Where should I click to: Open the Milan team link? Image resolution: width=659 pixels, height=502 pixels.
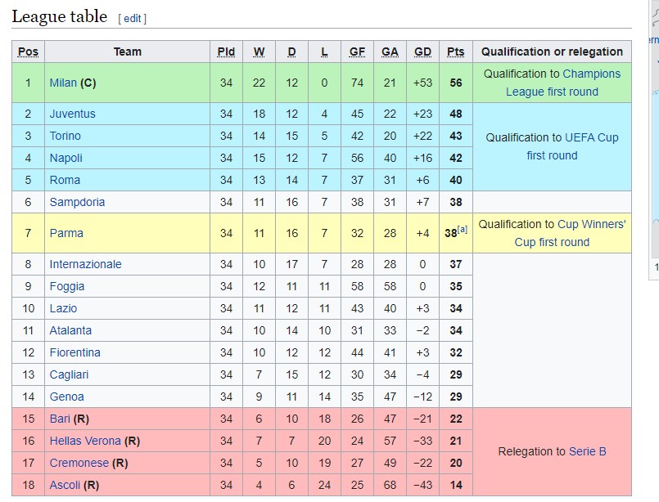(x=63, y=83)
